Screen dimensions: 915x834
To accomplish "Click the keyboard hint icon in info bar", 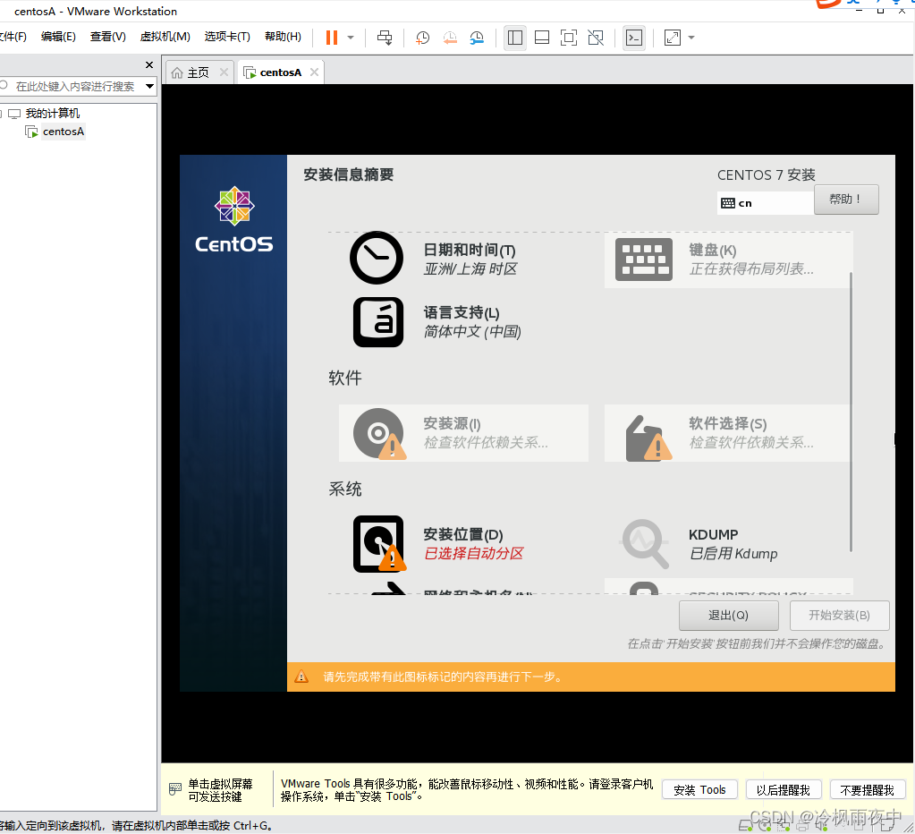I will 175,789.
